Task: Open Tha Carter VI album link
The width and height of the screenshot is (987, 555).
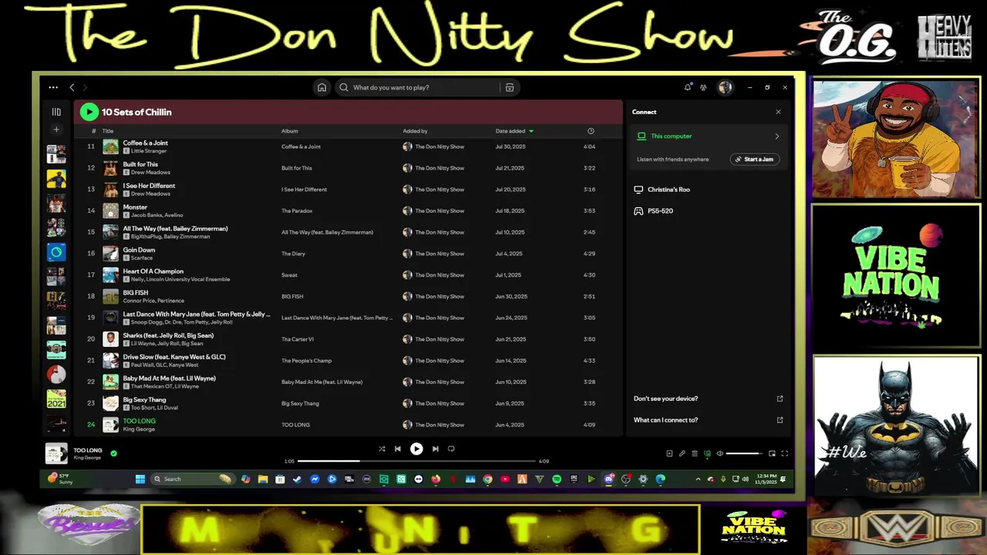Action: 298,339
